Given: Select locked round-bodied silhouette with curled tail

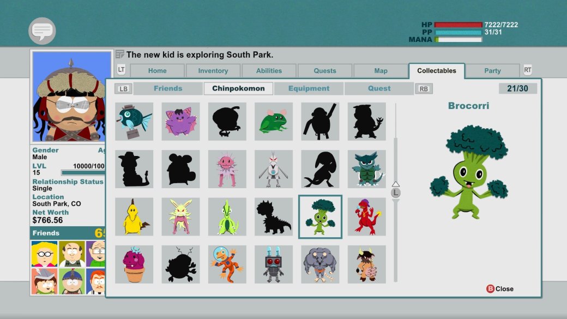Looking at the screenshot, I should pyautogui.click(x=227, y=122).
